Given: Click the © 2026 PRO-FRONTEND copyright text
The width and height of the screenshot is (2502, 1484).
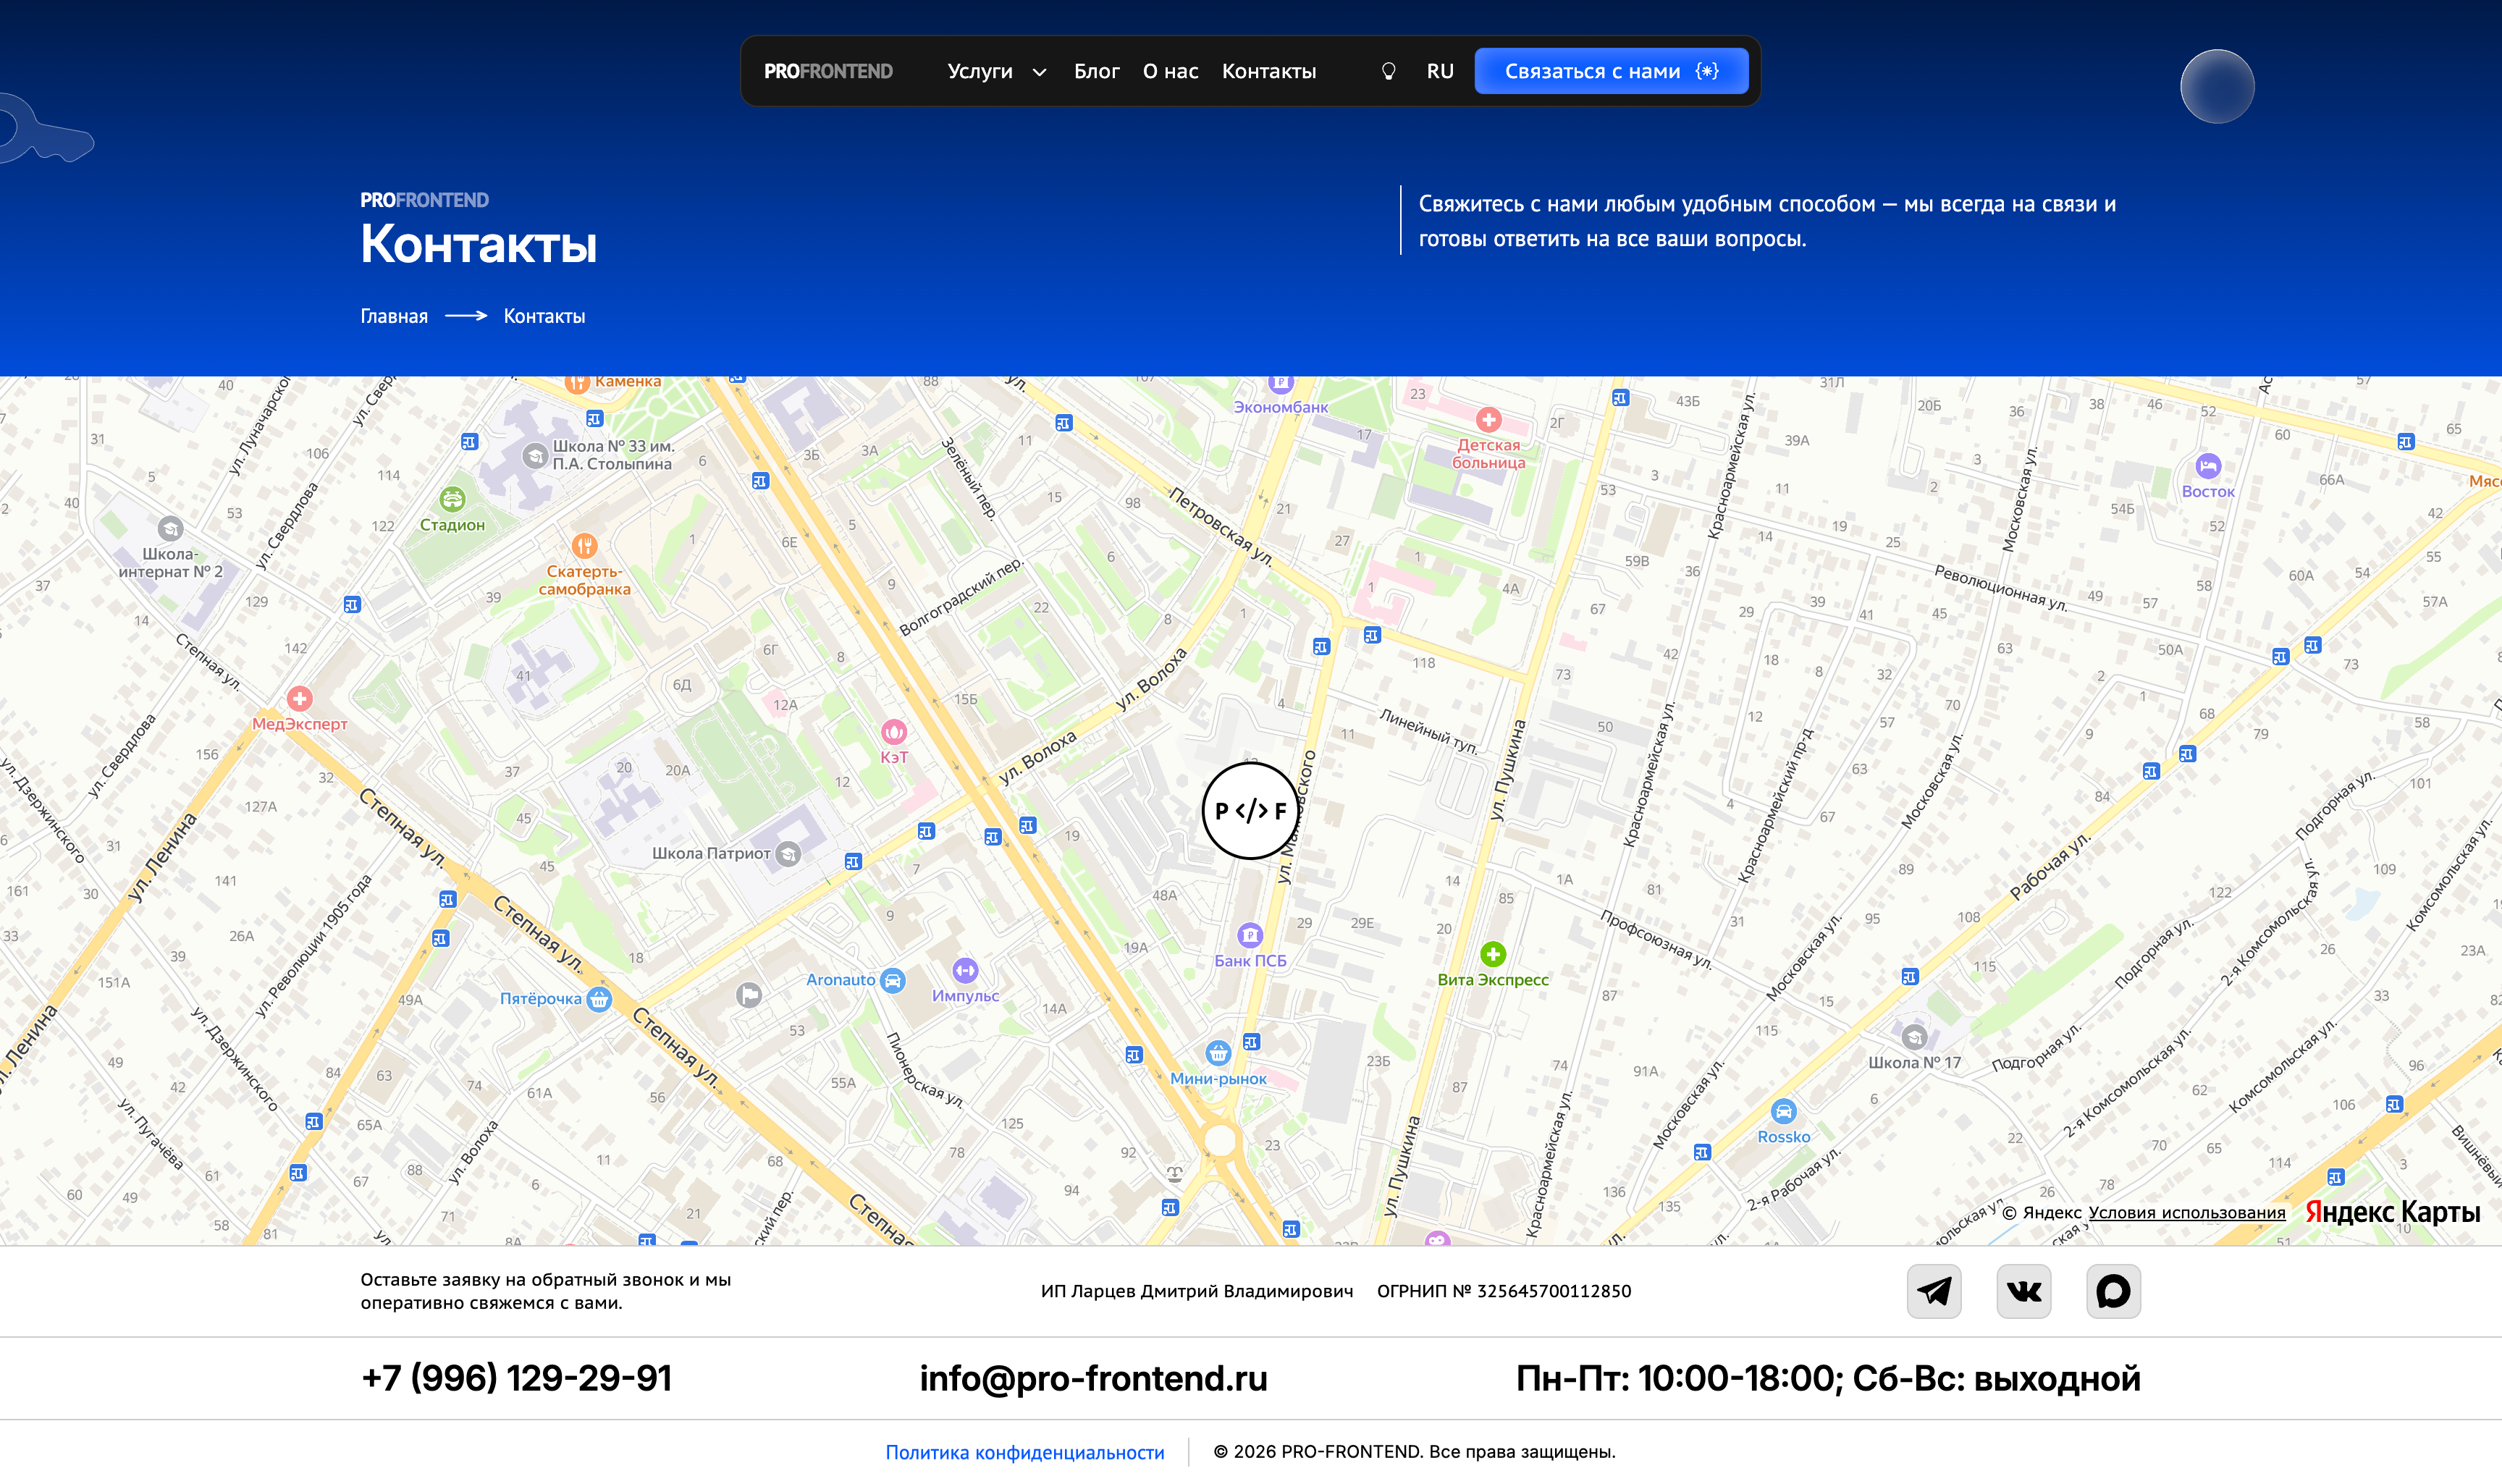Looking at the screenshot, I should click(x=1414, y=1452).
